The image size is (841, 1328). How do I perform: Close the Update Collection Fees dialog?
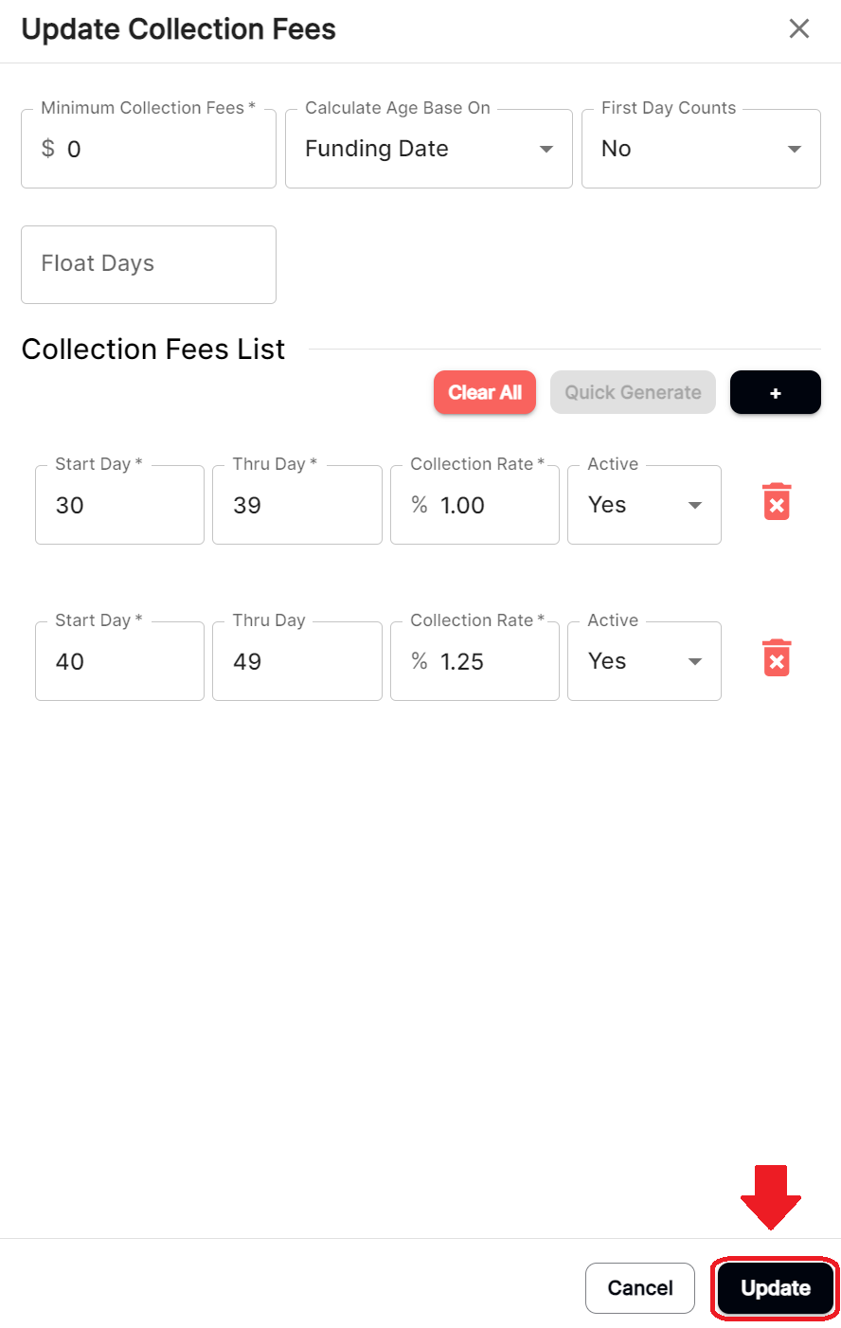click(x=798, y=29)
